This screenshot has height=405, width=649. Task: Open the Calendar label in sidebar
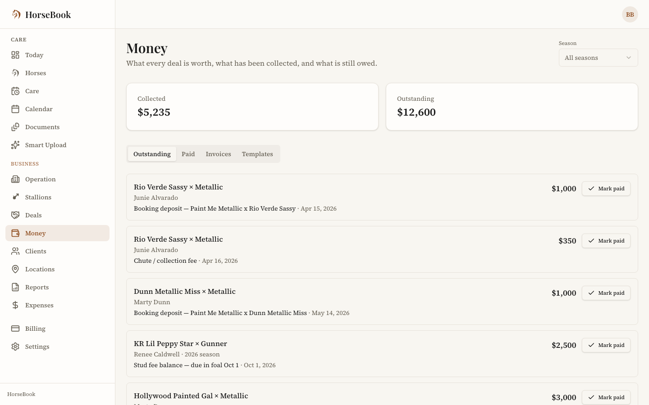(x=39, y=109)
